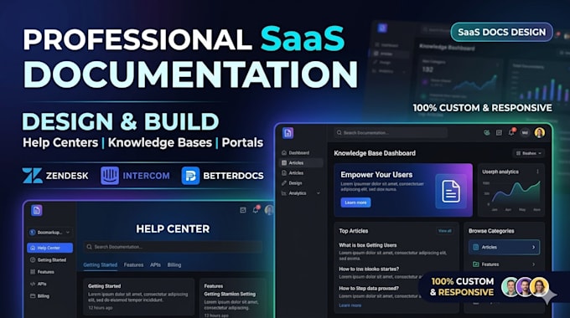570x318 pixels.
Task: Open notifications bell in Dashboard window
Action: tap(511, 132)
